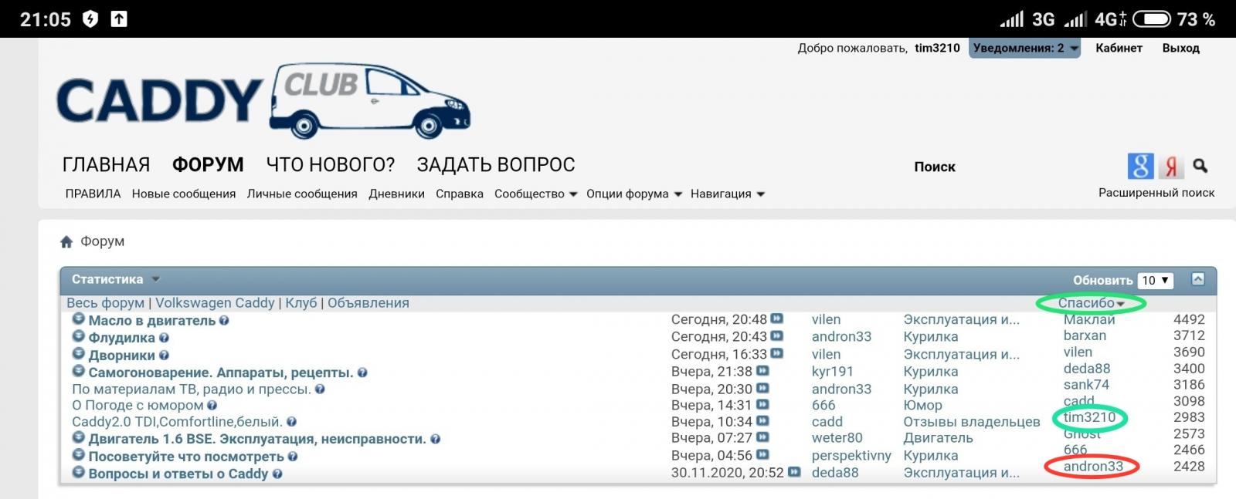The height and width of the screenshot is (499, 1236).
Task: Open the Уведомления: 2 dropdown
Action: point(1025,48)
